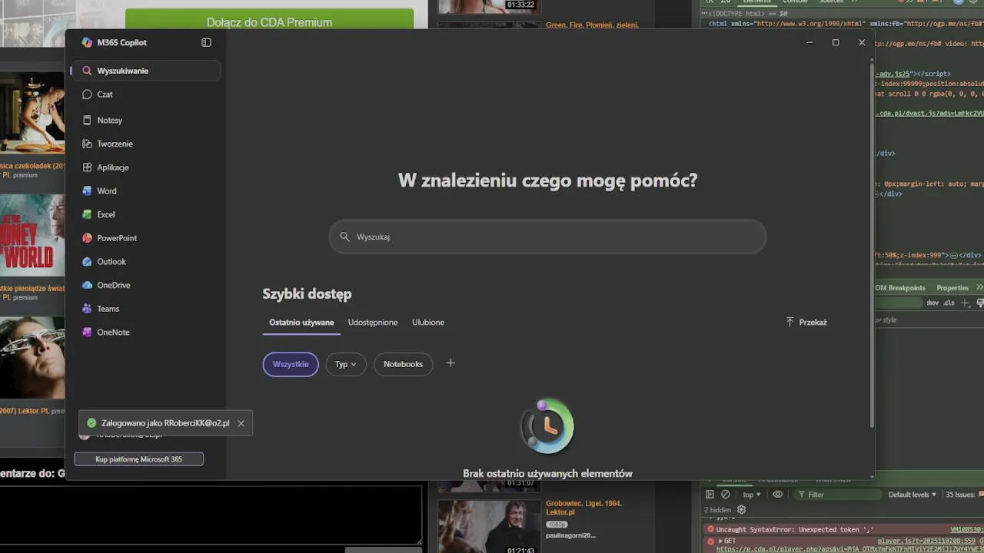This screenshot has height=553, width=984.
Task: Toggle :hov in the DevTools styles pane
Action: 932,303
